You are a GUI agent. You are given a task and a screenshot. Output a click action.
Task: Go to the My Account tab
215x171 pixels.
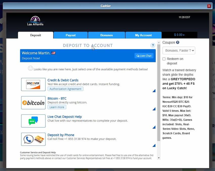pyautogui.click(x=143, y=35)
